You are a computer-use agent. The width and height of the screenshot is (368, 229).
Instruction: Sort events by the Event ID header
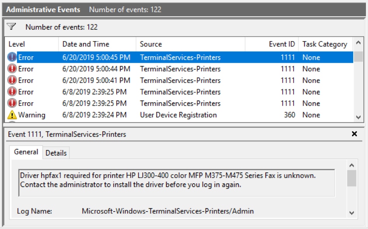(282, 44)
